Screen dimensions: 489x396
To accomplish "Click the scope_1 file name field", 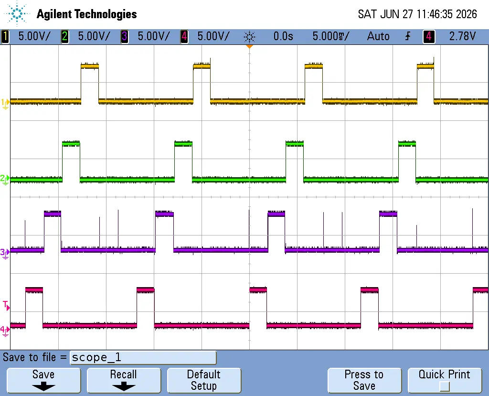I will tap(143, 358).
